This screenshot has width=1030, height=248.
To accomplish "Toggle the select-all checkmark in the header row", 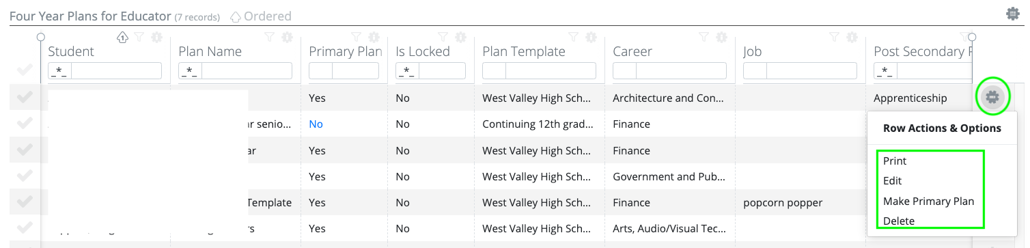I will click(24, 70).
